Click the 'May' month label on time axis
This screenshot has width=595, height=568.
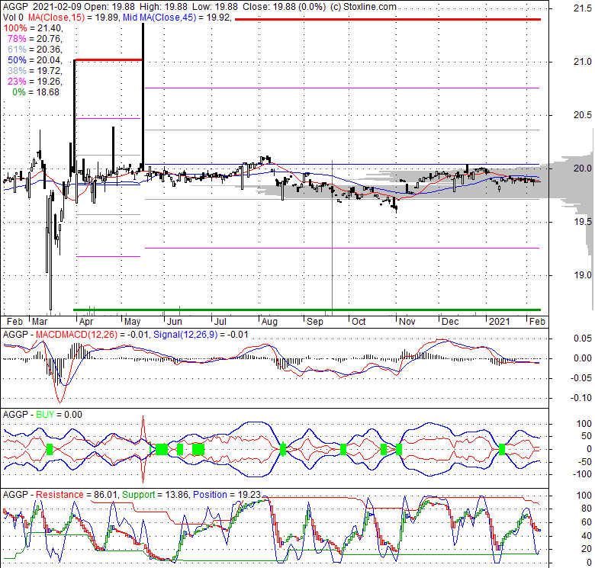pos(133,322)
